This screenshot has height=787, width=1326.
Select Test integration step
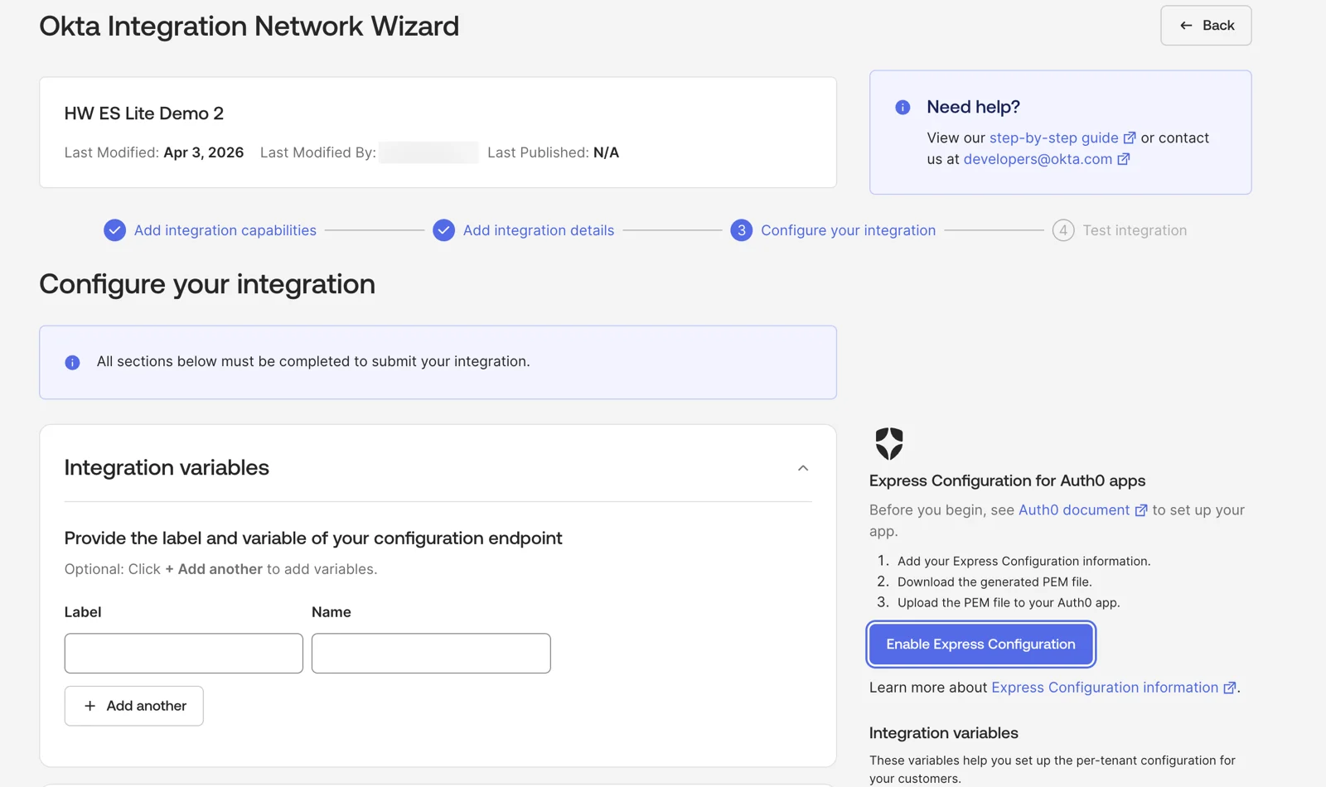coord(1135,230)
